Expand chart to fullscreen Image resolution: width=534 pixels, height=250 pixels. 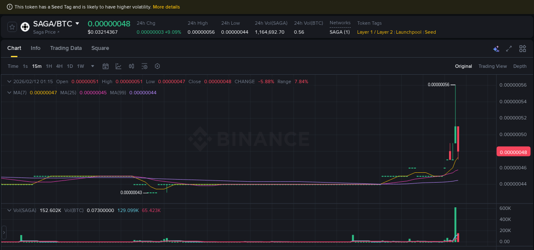click(509, 49)
